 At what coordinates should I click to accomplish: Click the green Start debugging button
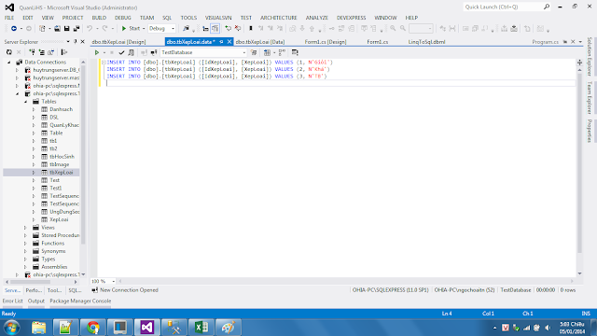131,29
